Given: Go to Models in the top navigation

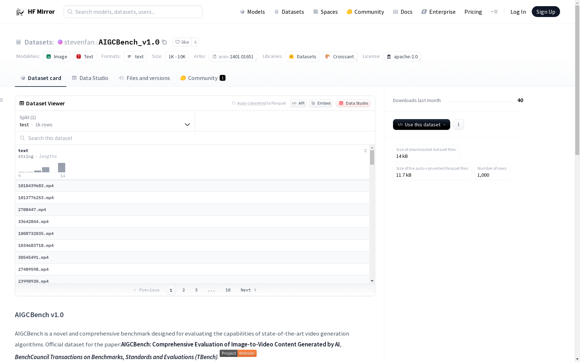Looking at the screenshot, I should point(252,12).
